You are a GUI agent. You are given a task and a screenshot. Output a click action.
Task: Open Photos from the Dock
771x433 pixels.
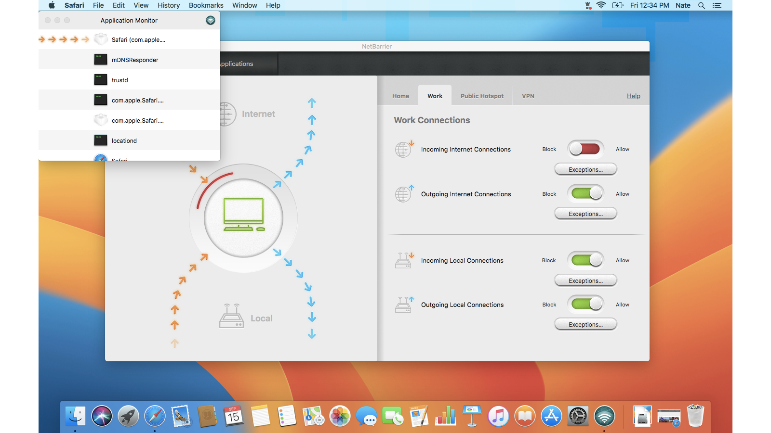click(x=340, y=416)
